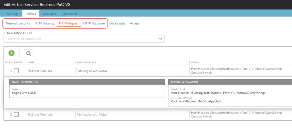Select the Network Security sub-tab
This screenshot has width=292, height=133.
point(18,23)
